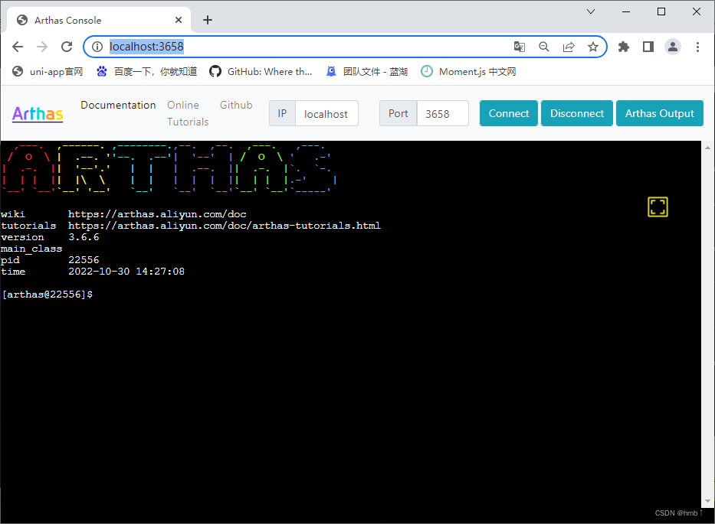Click the Disconnect button
This screenshot has width=715, height=524.
[x=577, y=113]
